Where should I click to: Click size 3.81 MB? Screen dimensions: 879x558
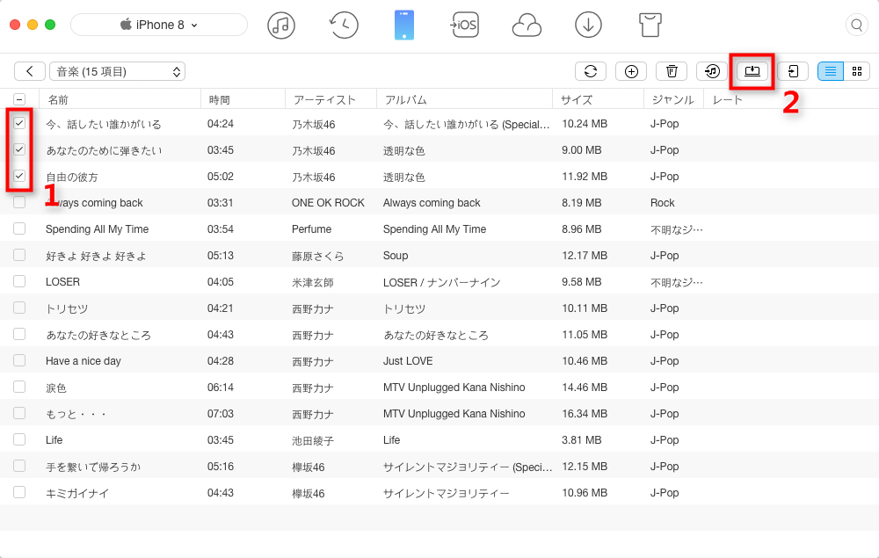point(581,439)
